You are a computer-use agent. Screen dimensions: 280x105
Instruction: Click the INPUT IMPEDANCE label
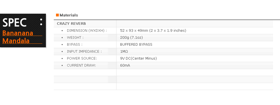tap(84, 51)
